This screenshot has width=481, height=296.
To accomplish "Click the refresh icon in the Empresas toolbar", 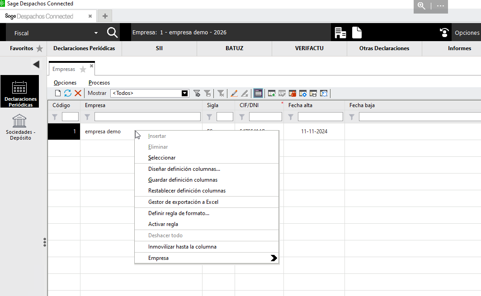I will tap(68, 93).
